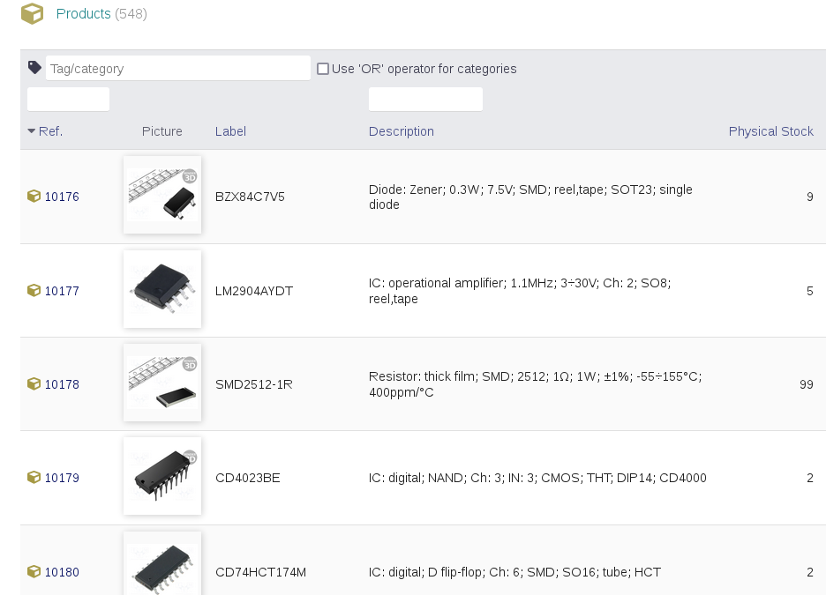Sort by Physical Stock column header
Viewport: 826px width, 595px height.
click(770, 131)
